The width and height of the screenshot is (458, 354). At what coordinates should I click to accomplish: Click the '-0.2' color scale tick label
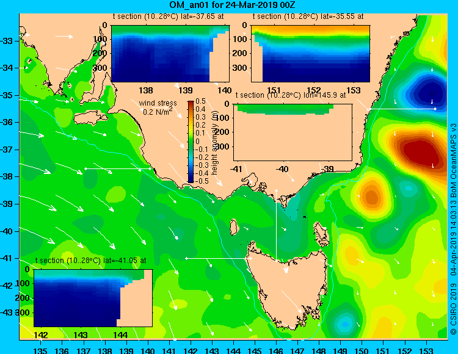coord(202,157)
